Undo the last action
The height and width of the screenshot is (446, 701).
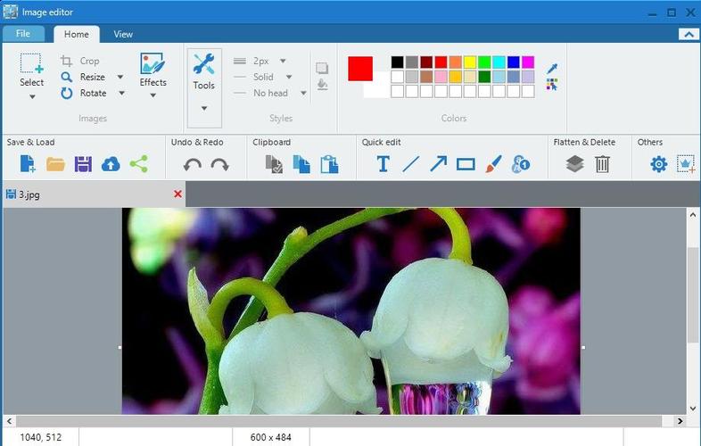coord(193,165)
